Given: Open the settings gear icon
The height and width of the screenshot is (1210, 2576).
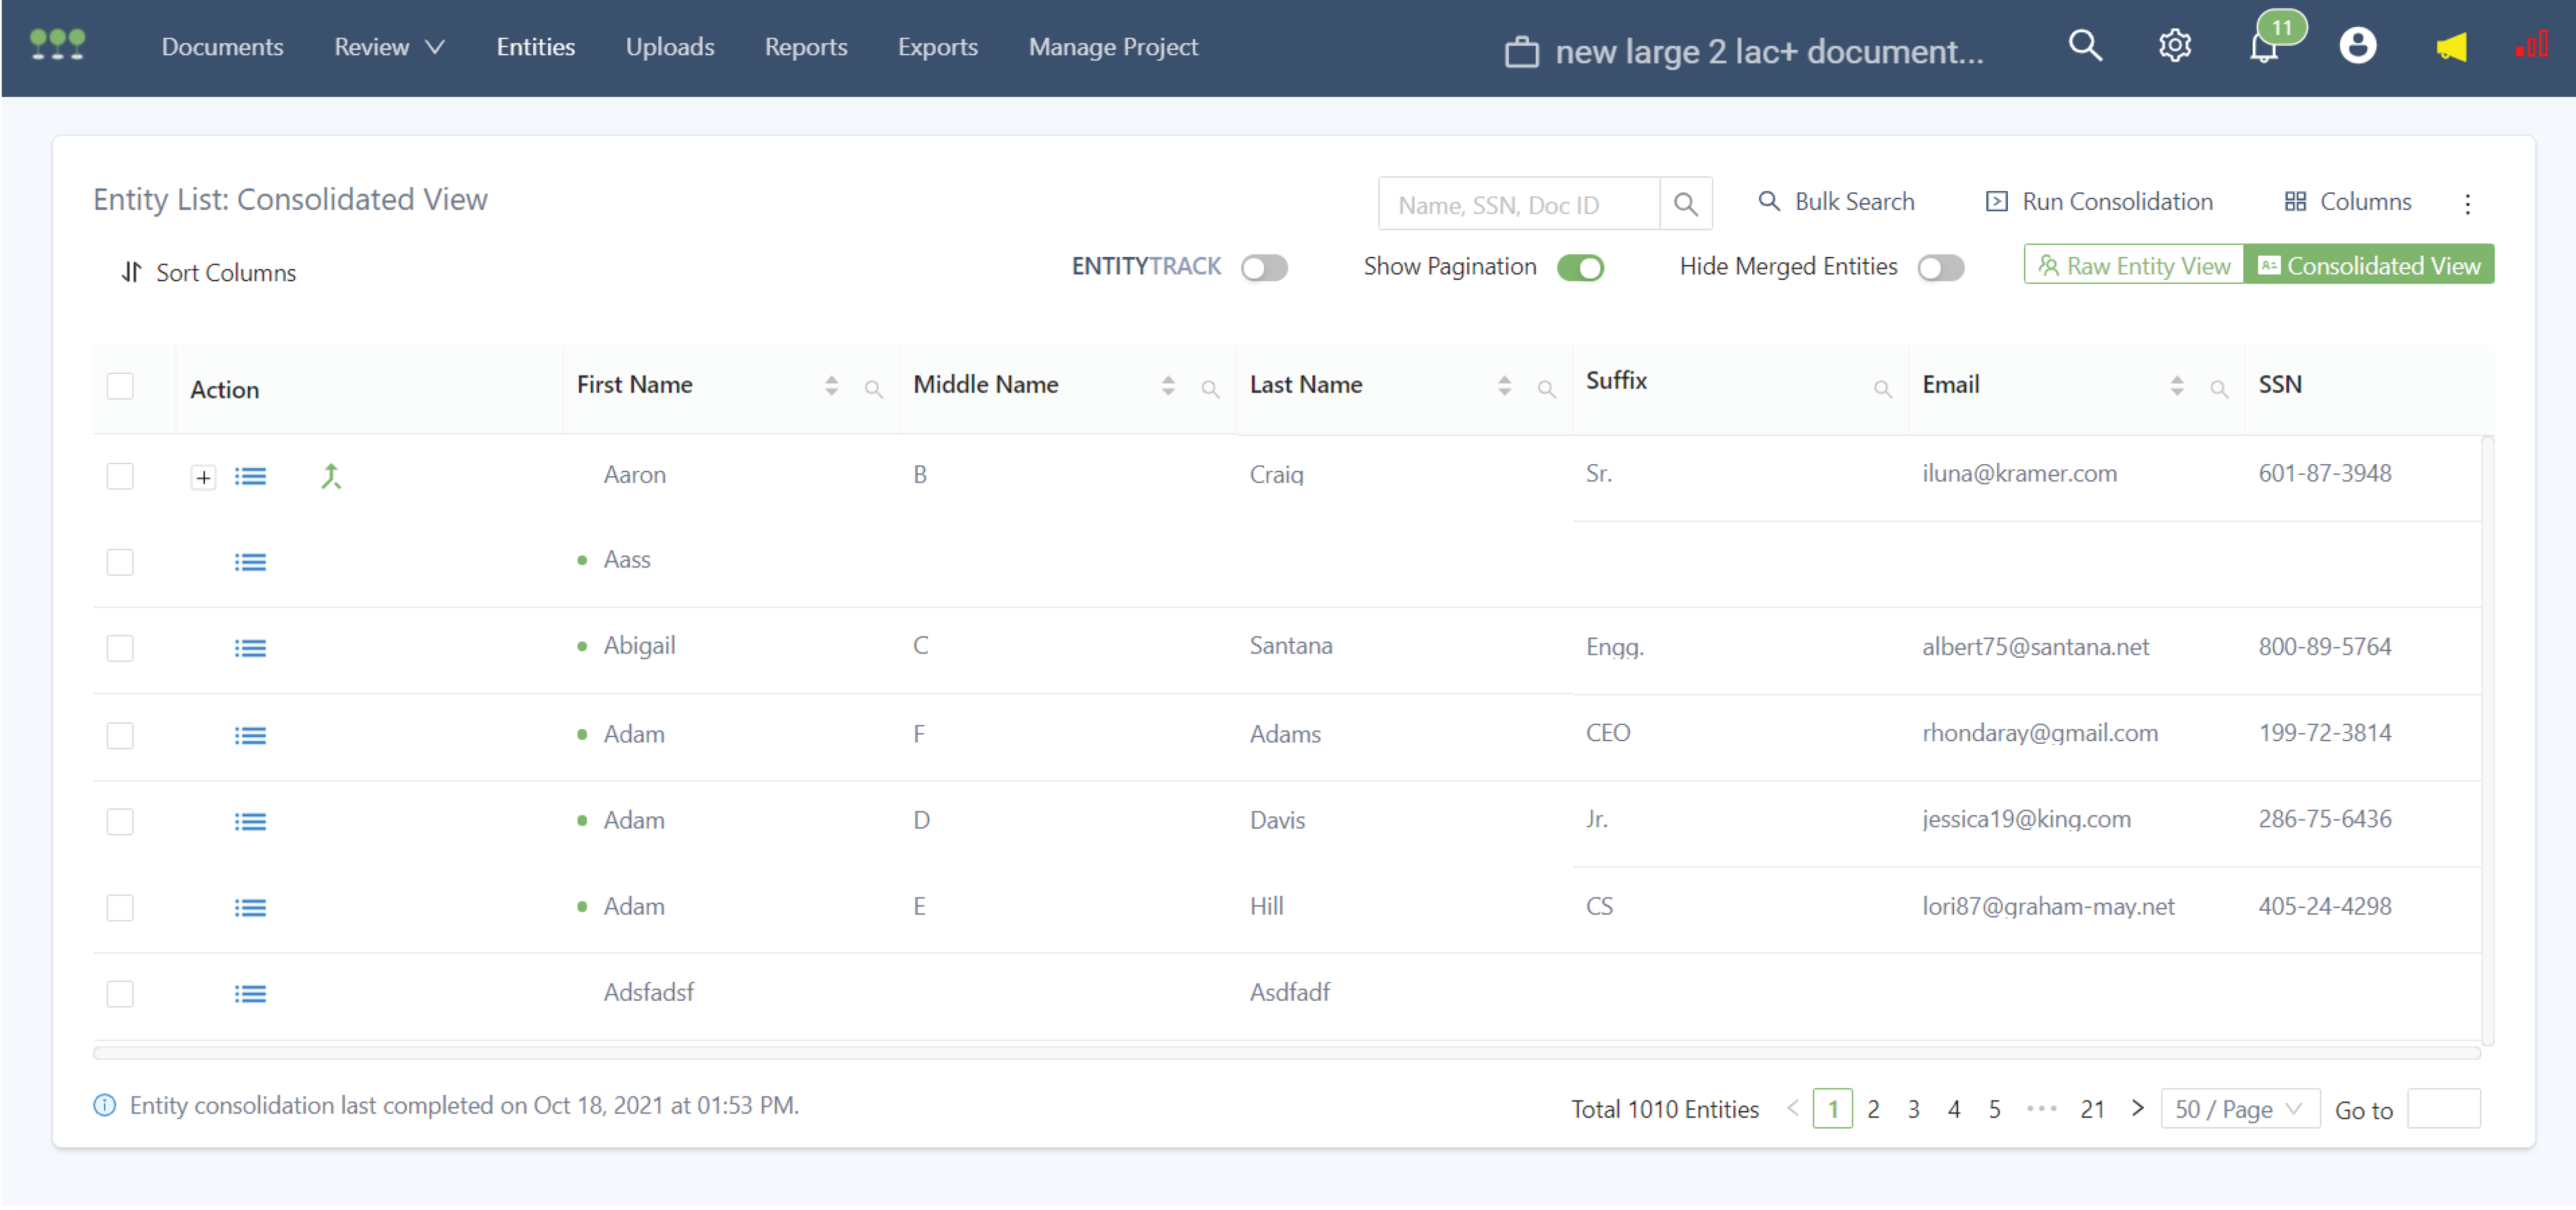Looking at the screenshot, I should (2174, 46).
